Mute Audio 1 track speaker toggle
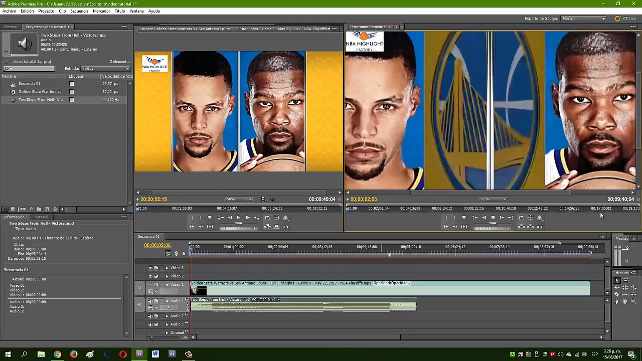This screenshot has height=361, width=642. click(x=150, y=301)
